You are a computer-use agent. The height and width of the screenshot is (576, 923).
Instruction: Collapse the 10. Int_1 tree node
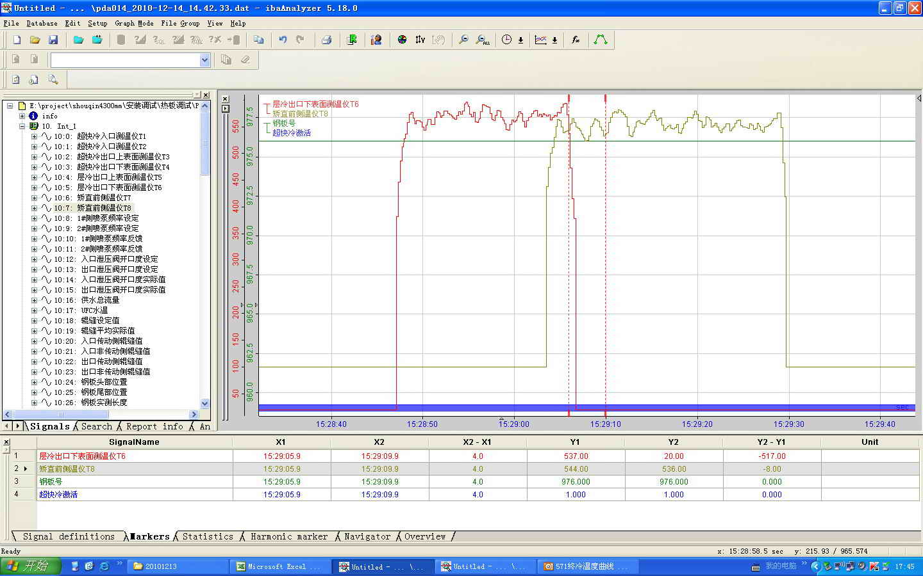tap(22, 126)
